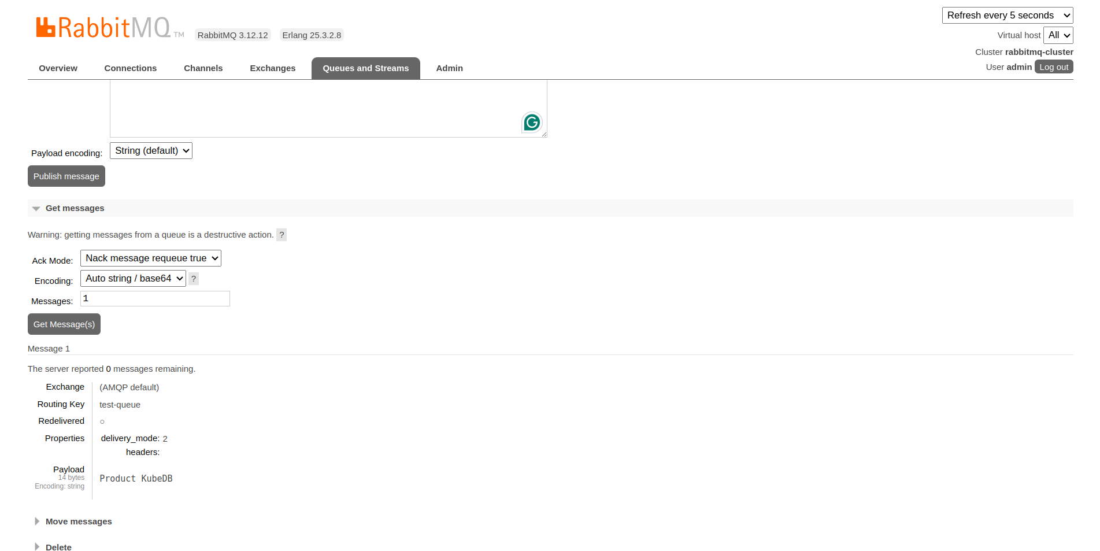
Task: Open the Encoding Auto string / base64 dropdown
Action: tap(133, 279)
